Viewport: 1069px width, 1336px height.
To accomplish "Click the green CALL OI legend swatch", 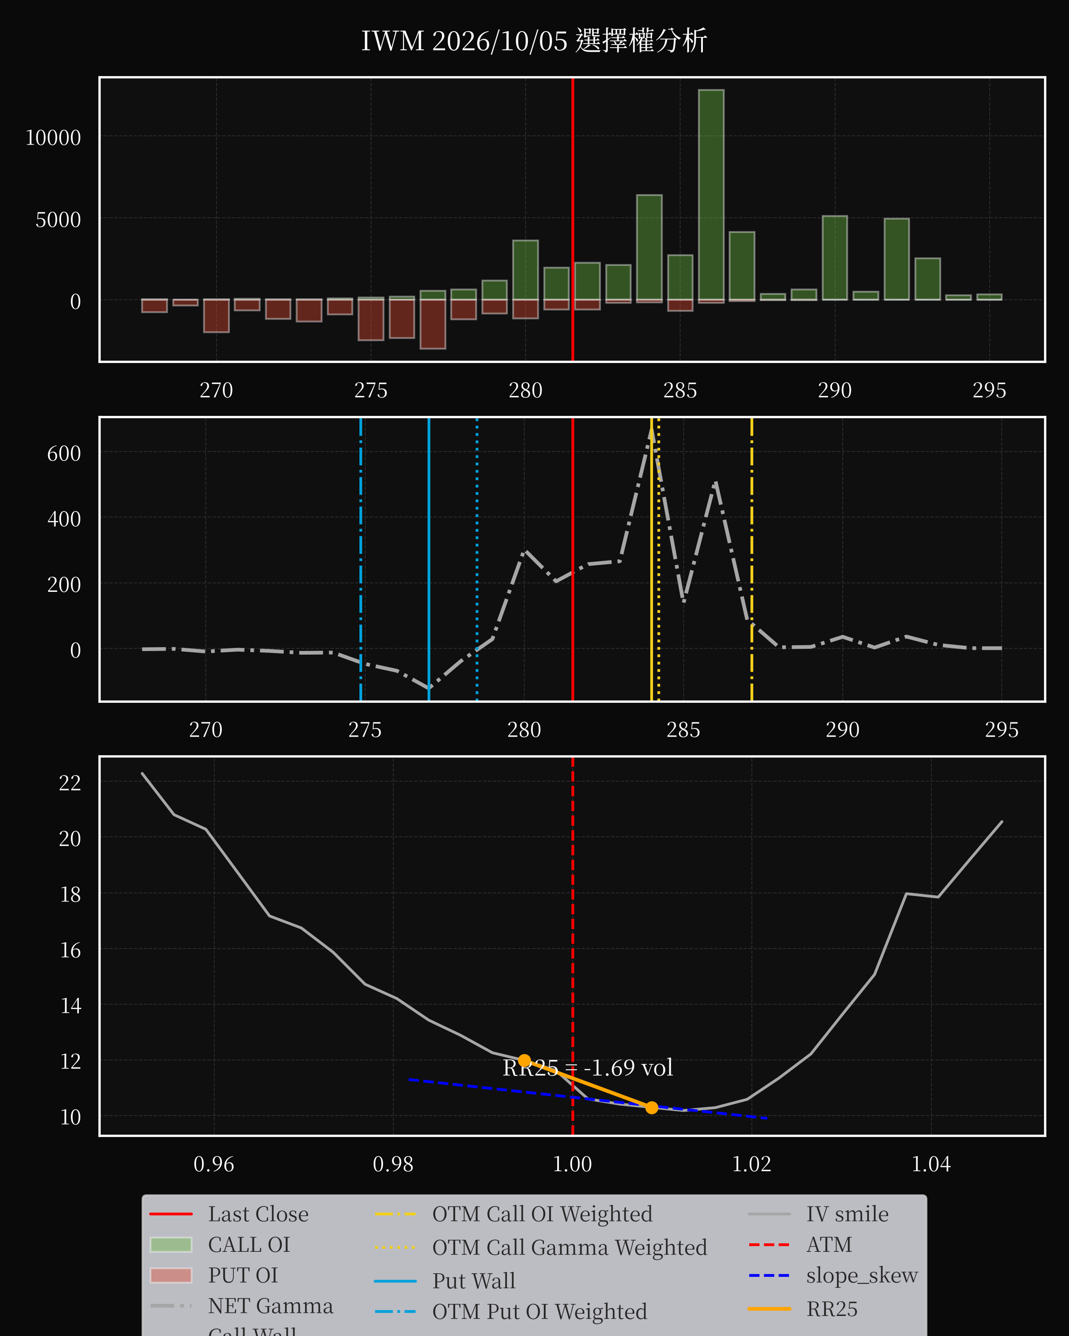I will tap(171, 1245).
